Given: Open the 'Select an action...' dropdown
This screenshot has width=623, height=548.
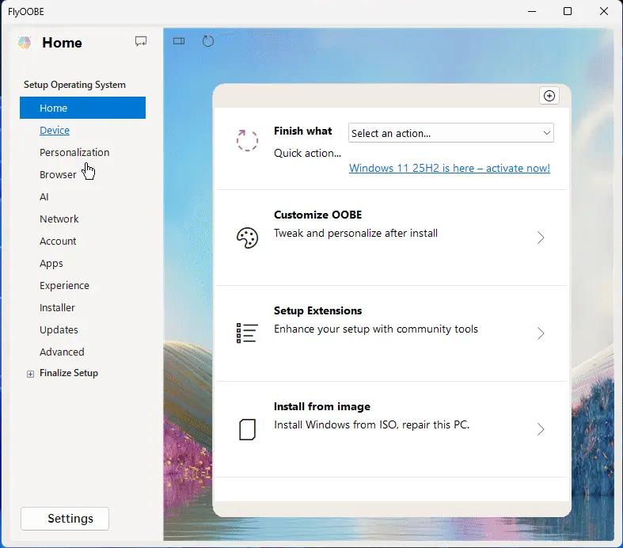Looking at the screenshot, I should click(x=450, y=133).
